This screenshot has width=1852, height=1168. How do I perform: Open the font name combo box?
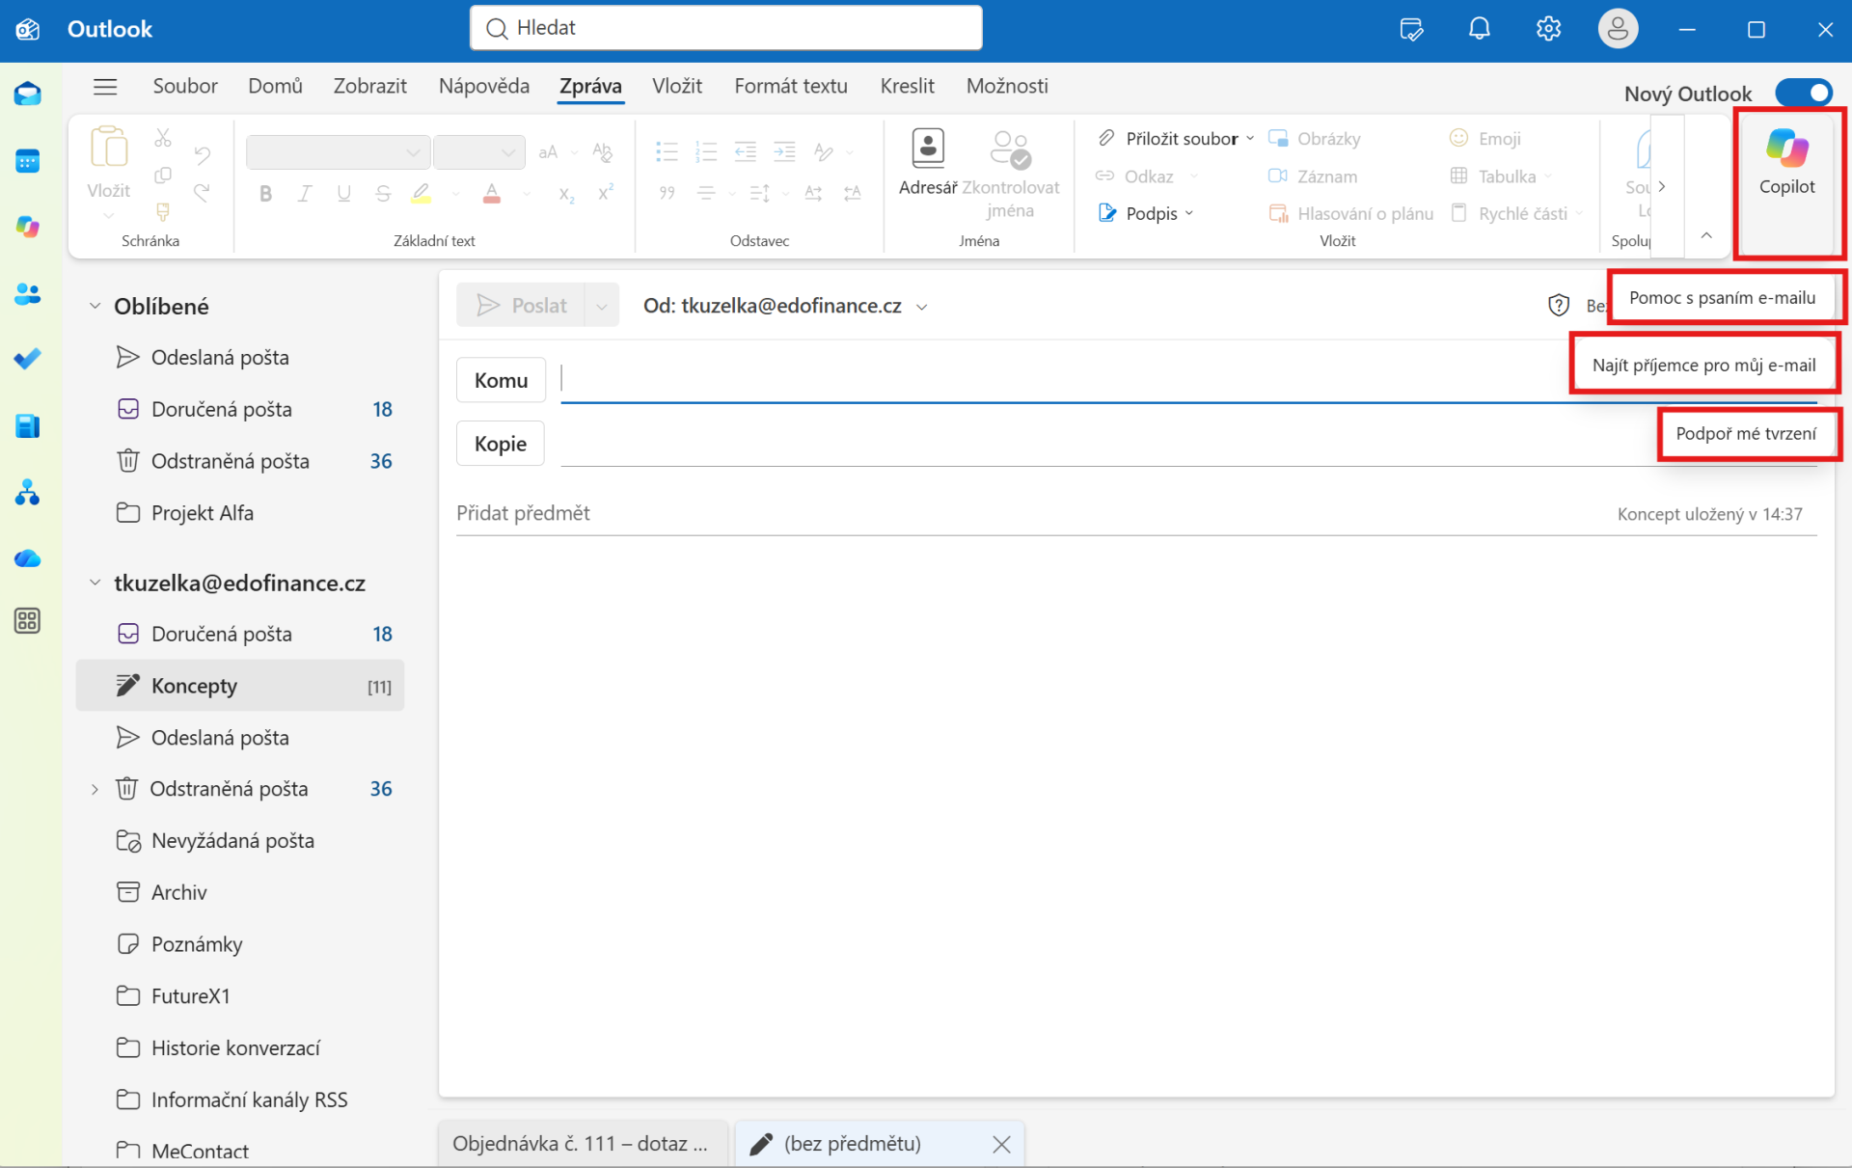pos(338,152)
